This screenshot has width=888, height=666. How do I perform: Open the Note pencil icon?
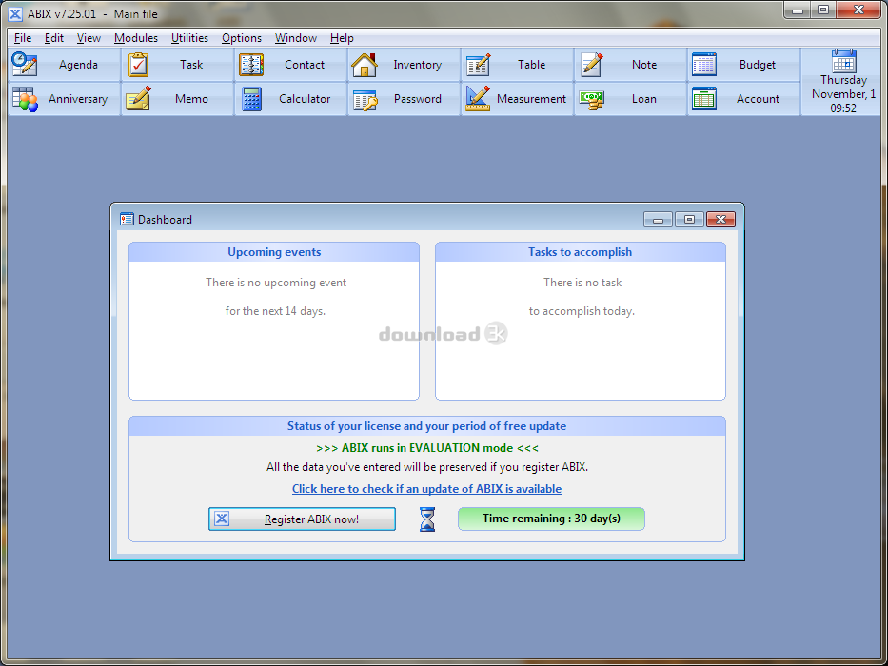pos(591,65)
